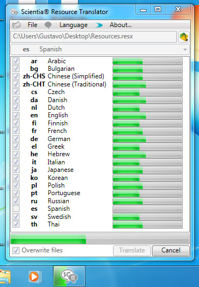Maximize the Resource Translator window

[158, 10]
